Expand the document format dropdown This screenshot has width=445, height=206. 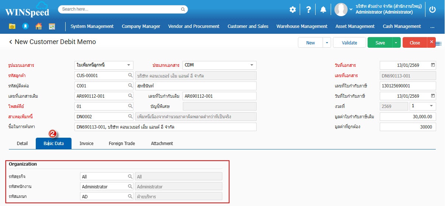point(128,65)
